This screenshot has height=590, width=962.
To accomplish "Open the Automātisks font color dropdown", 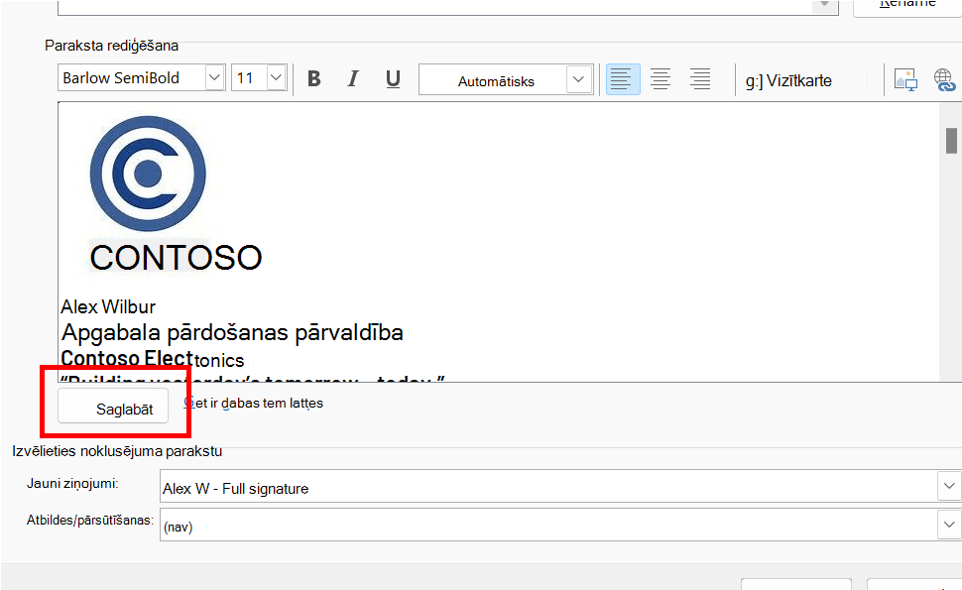I will pos(578,79).
